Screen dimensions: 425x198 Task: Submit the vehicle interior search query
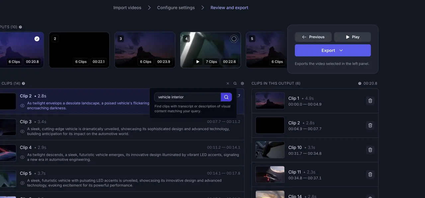226,97
